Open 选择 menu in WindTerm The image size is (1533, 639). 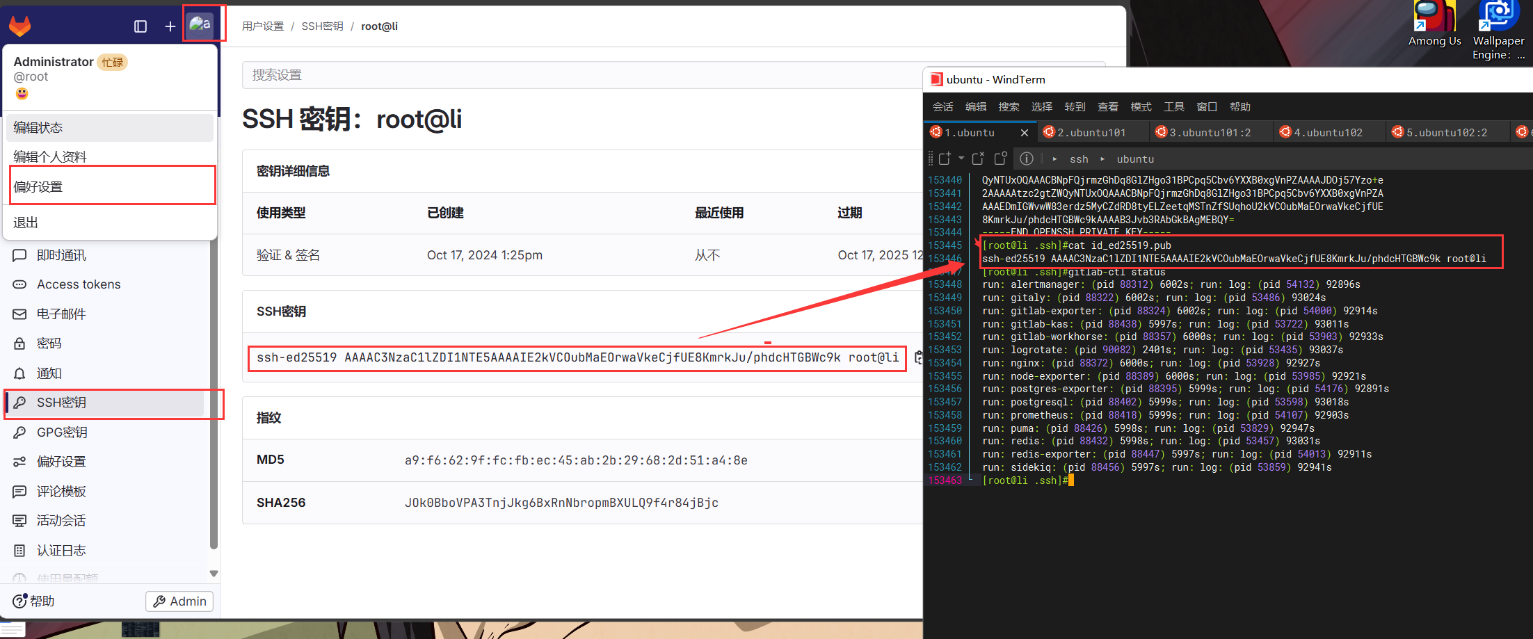(x=1042, y=106)
